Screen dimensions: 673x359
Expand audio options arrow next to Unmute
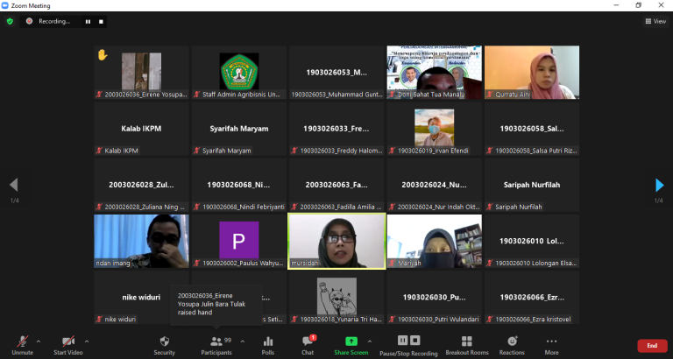point(39,341)
